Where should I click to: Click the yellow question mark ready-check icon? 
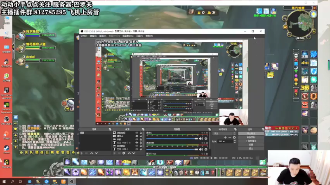pyautogui.click(x=296, y=95)
